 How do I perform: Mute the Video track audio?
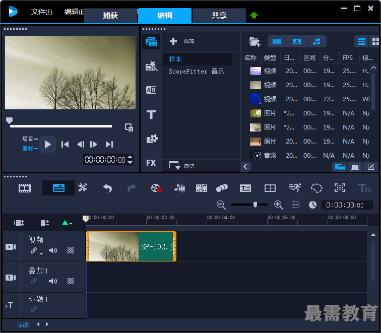tap(53, 250)
